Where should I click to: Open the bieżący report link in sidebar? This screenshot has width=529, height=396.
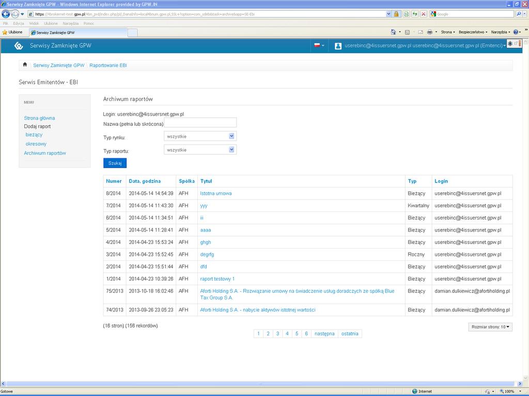[x=34, y=135]
